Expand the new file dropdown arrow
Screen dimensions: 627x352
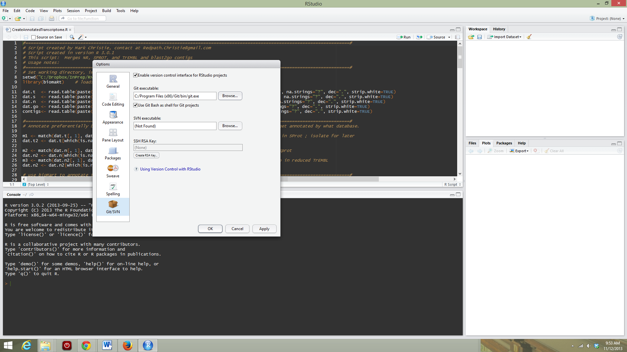(10, 19)
